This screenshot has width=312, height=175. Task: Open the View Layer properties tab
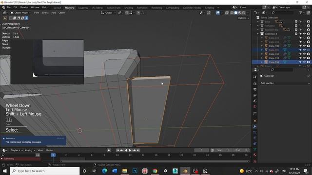tap(255, 95)
